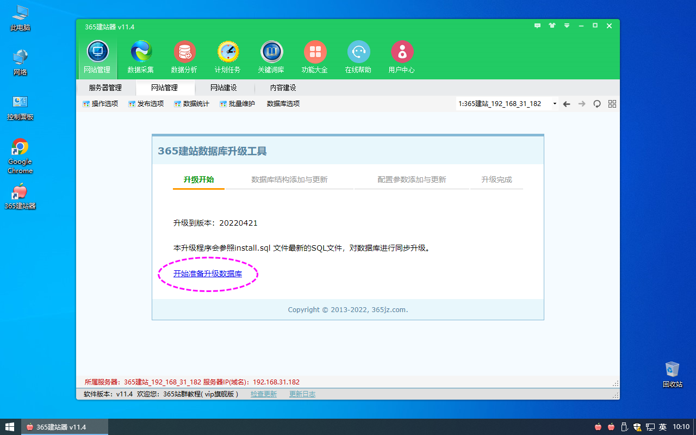
Task: Open 在线帮助 support
Action: point(358,57)
